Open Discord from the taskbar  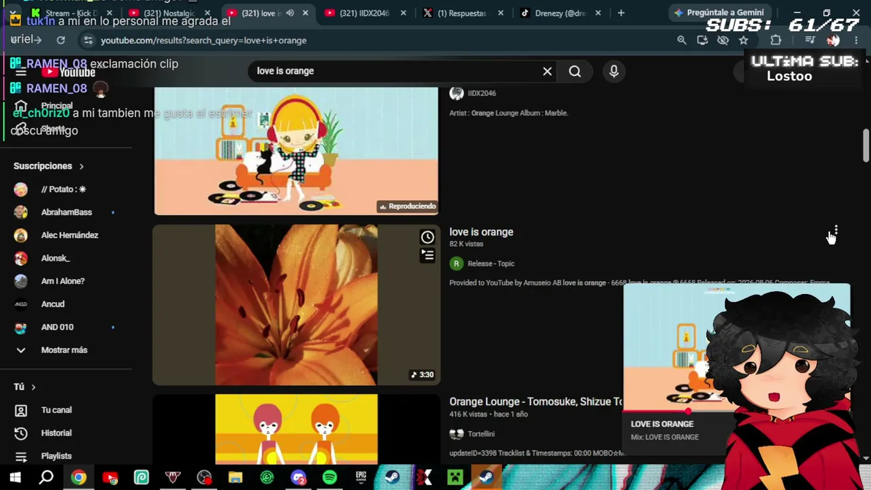tap(298, 478)
